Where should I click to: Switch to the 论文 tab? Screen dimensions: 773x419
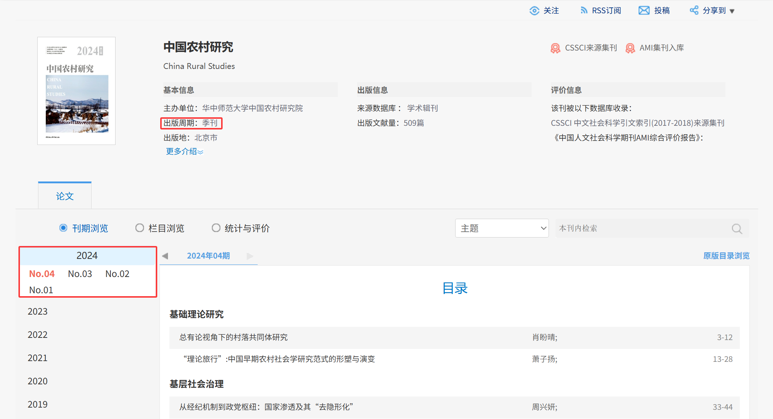65,196
